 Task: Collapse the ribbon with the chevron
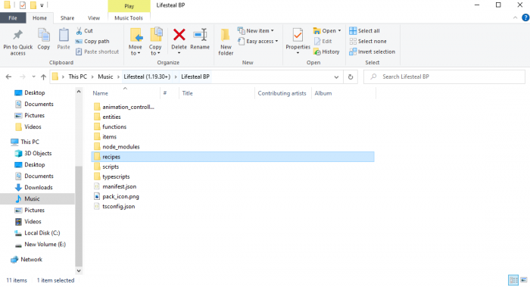point(515,17)
